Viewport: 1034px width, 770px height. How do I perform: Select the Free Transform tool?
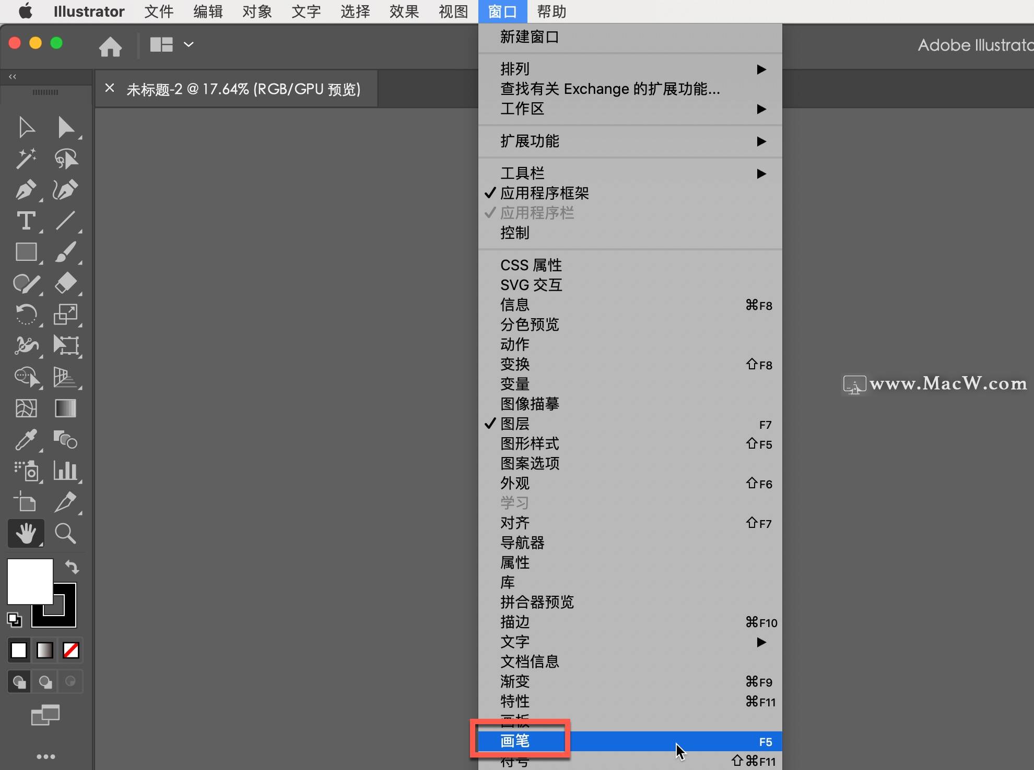[x=66, y=346]
